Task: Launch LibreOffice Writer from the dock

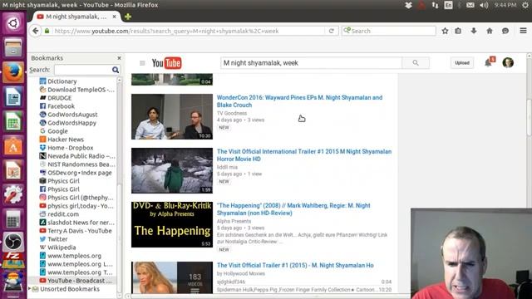Action: tap(13, 98)
